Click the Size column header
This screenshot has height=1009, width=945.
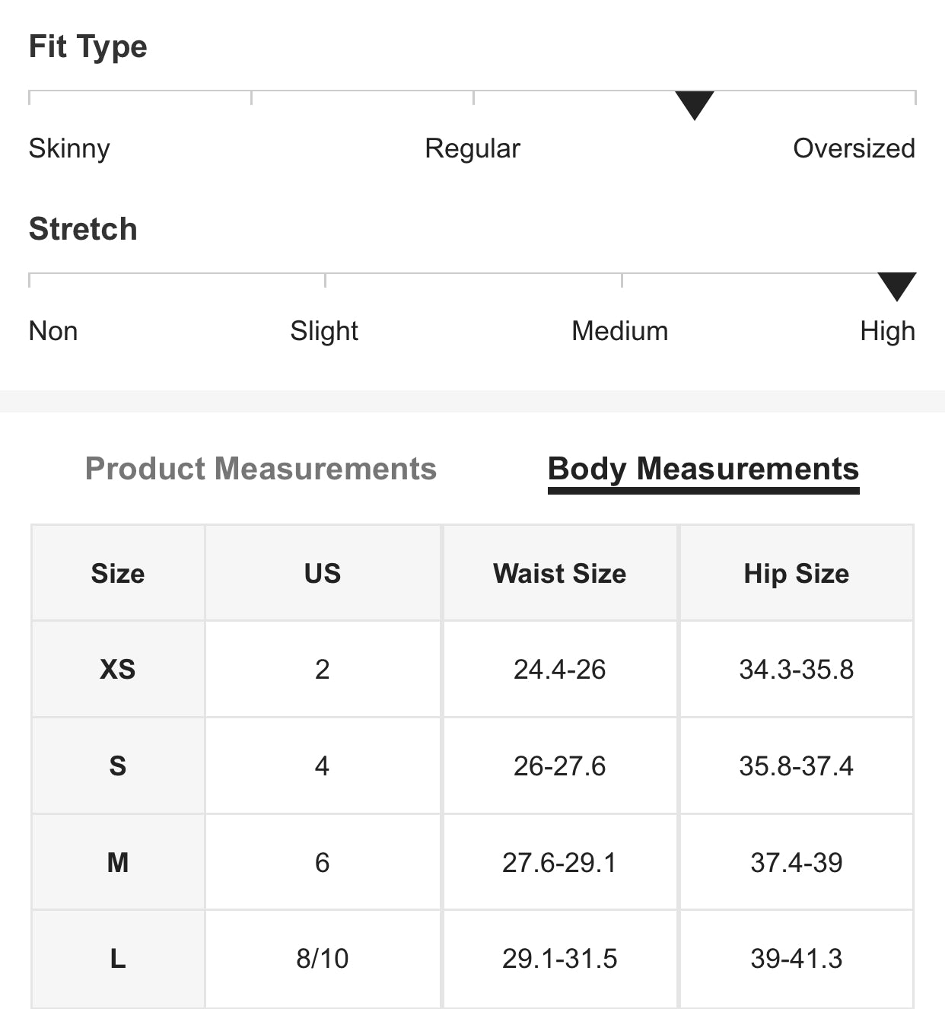click(118, 573)
